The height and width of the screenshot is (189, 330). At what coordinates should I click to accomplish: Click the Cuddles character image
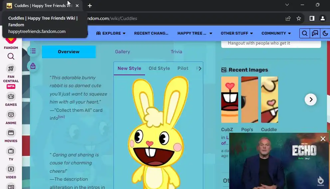coord(158,132)
